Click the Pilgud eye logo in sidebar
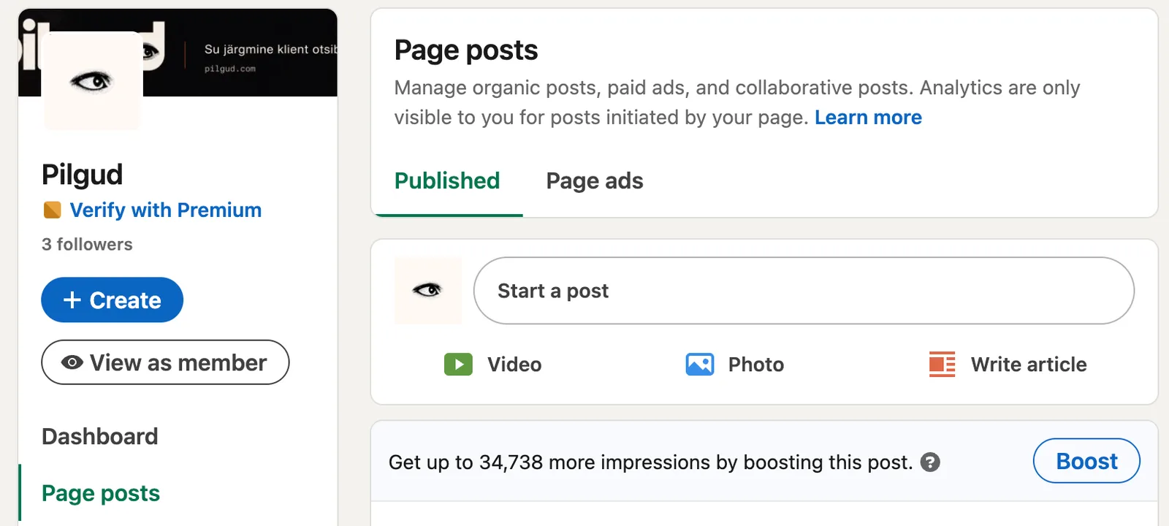 (x=92, y=81)
